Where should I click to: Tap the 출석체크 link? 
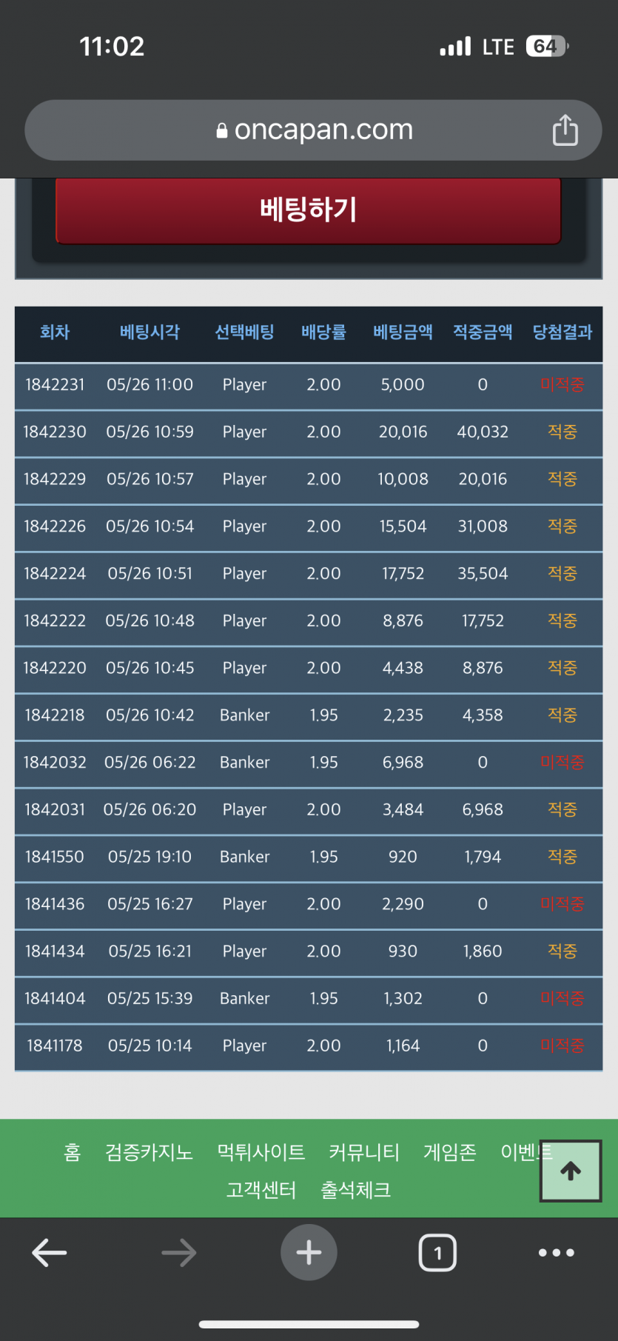(x=356, y=1190)
